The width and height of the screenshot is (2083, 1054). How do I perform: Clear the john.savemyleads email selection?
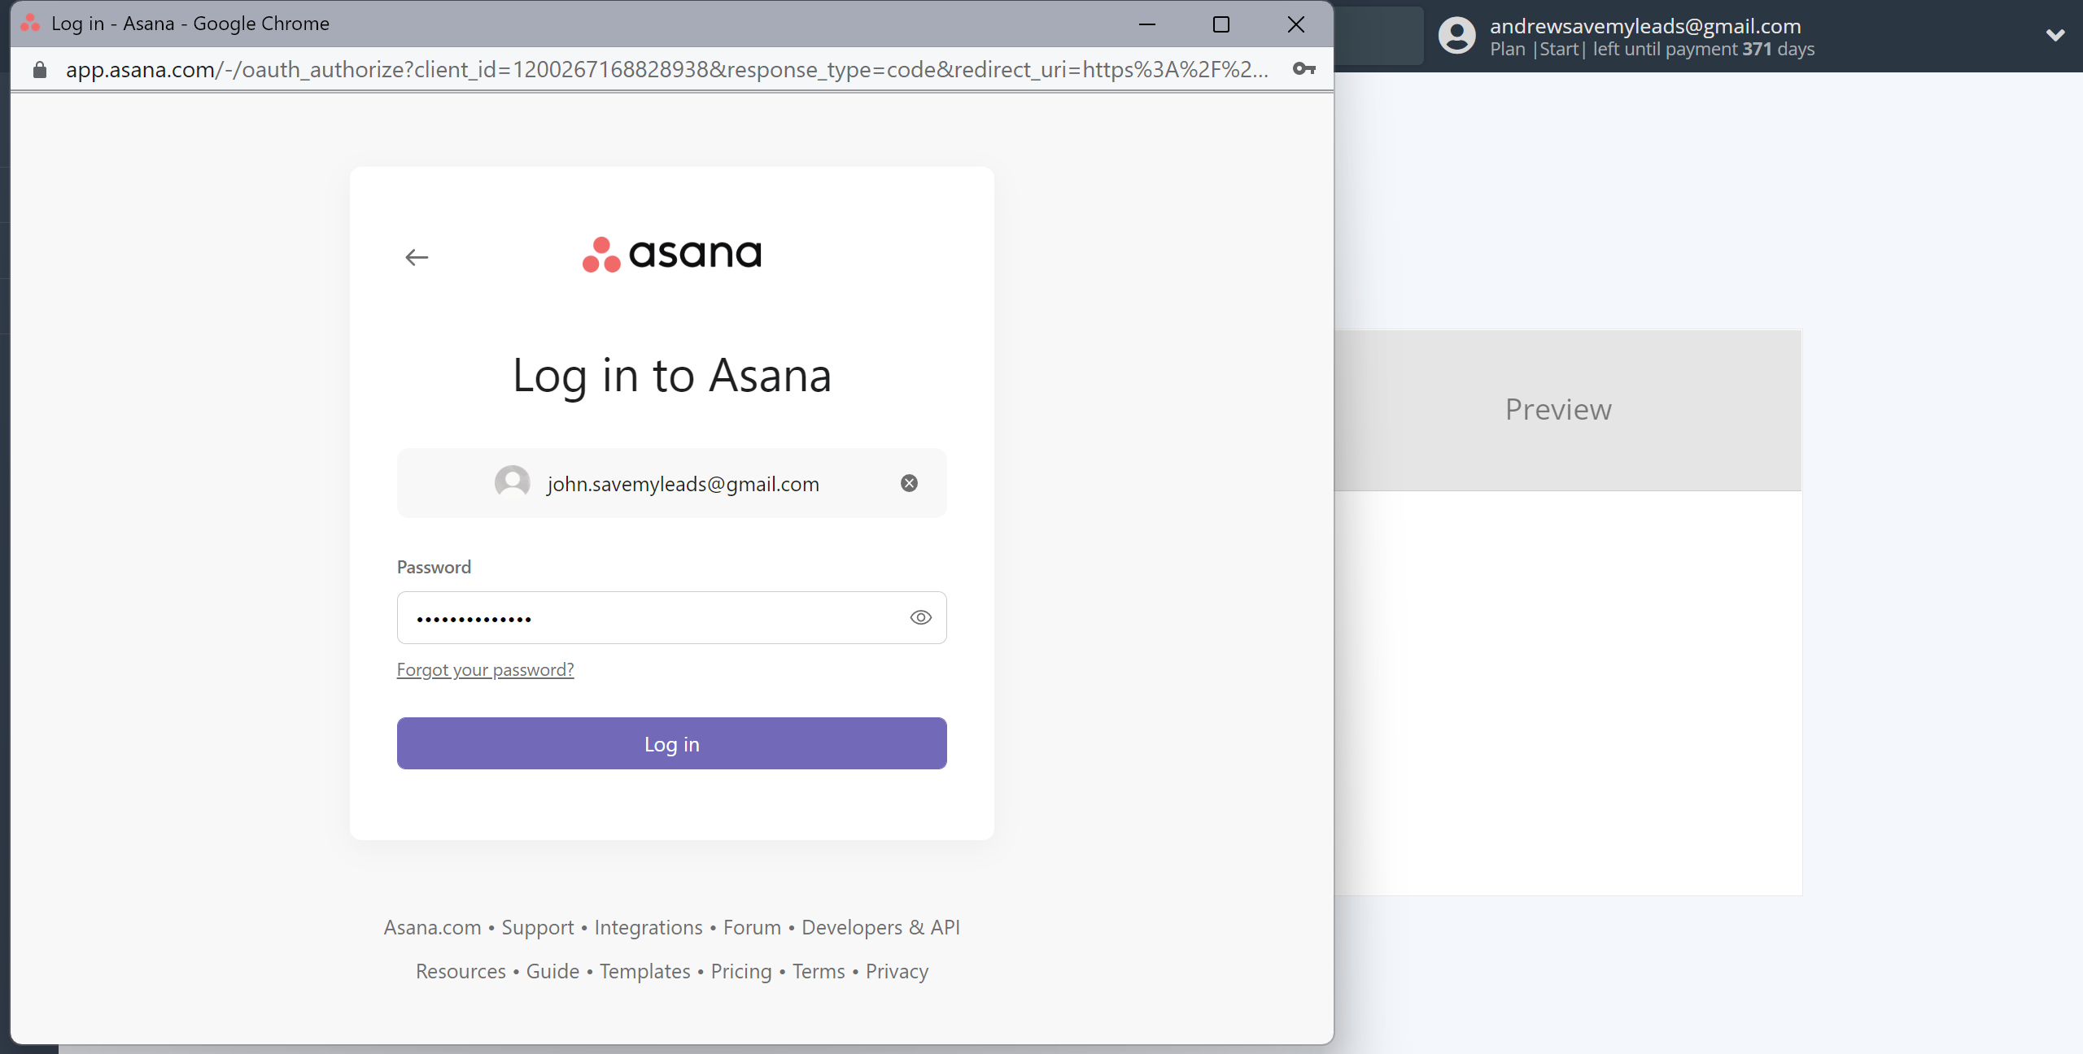coord(909,484)
